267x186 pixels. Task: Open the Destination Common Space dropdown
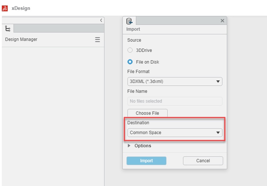click(175, 133)
